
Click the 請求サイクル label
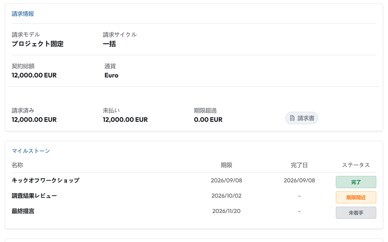(x=120, y=34)
